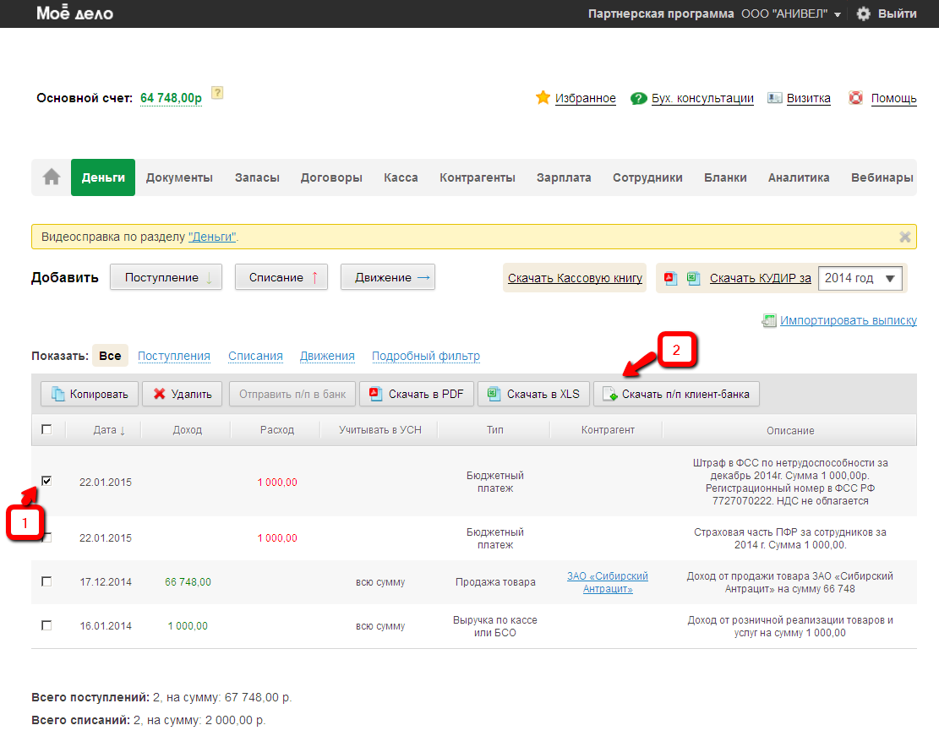Filter by Движения
This screenshot has width=939, height=747.
[327, 356]
